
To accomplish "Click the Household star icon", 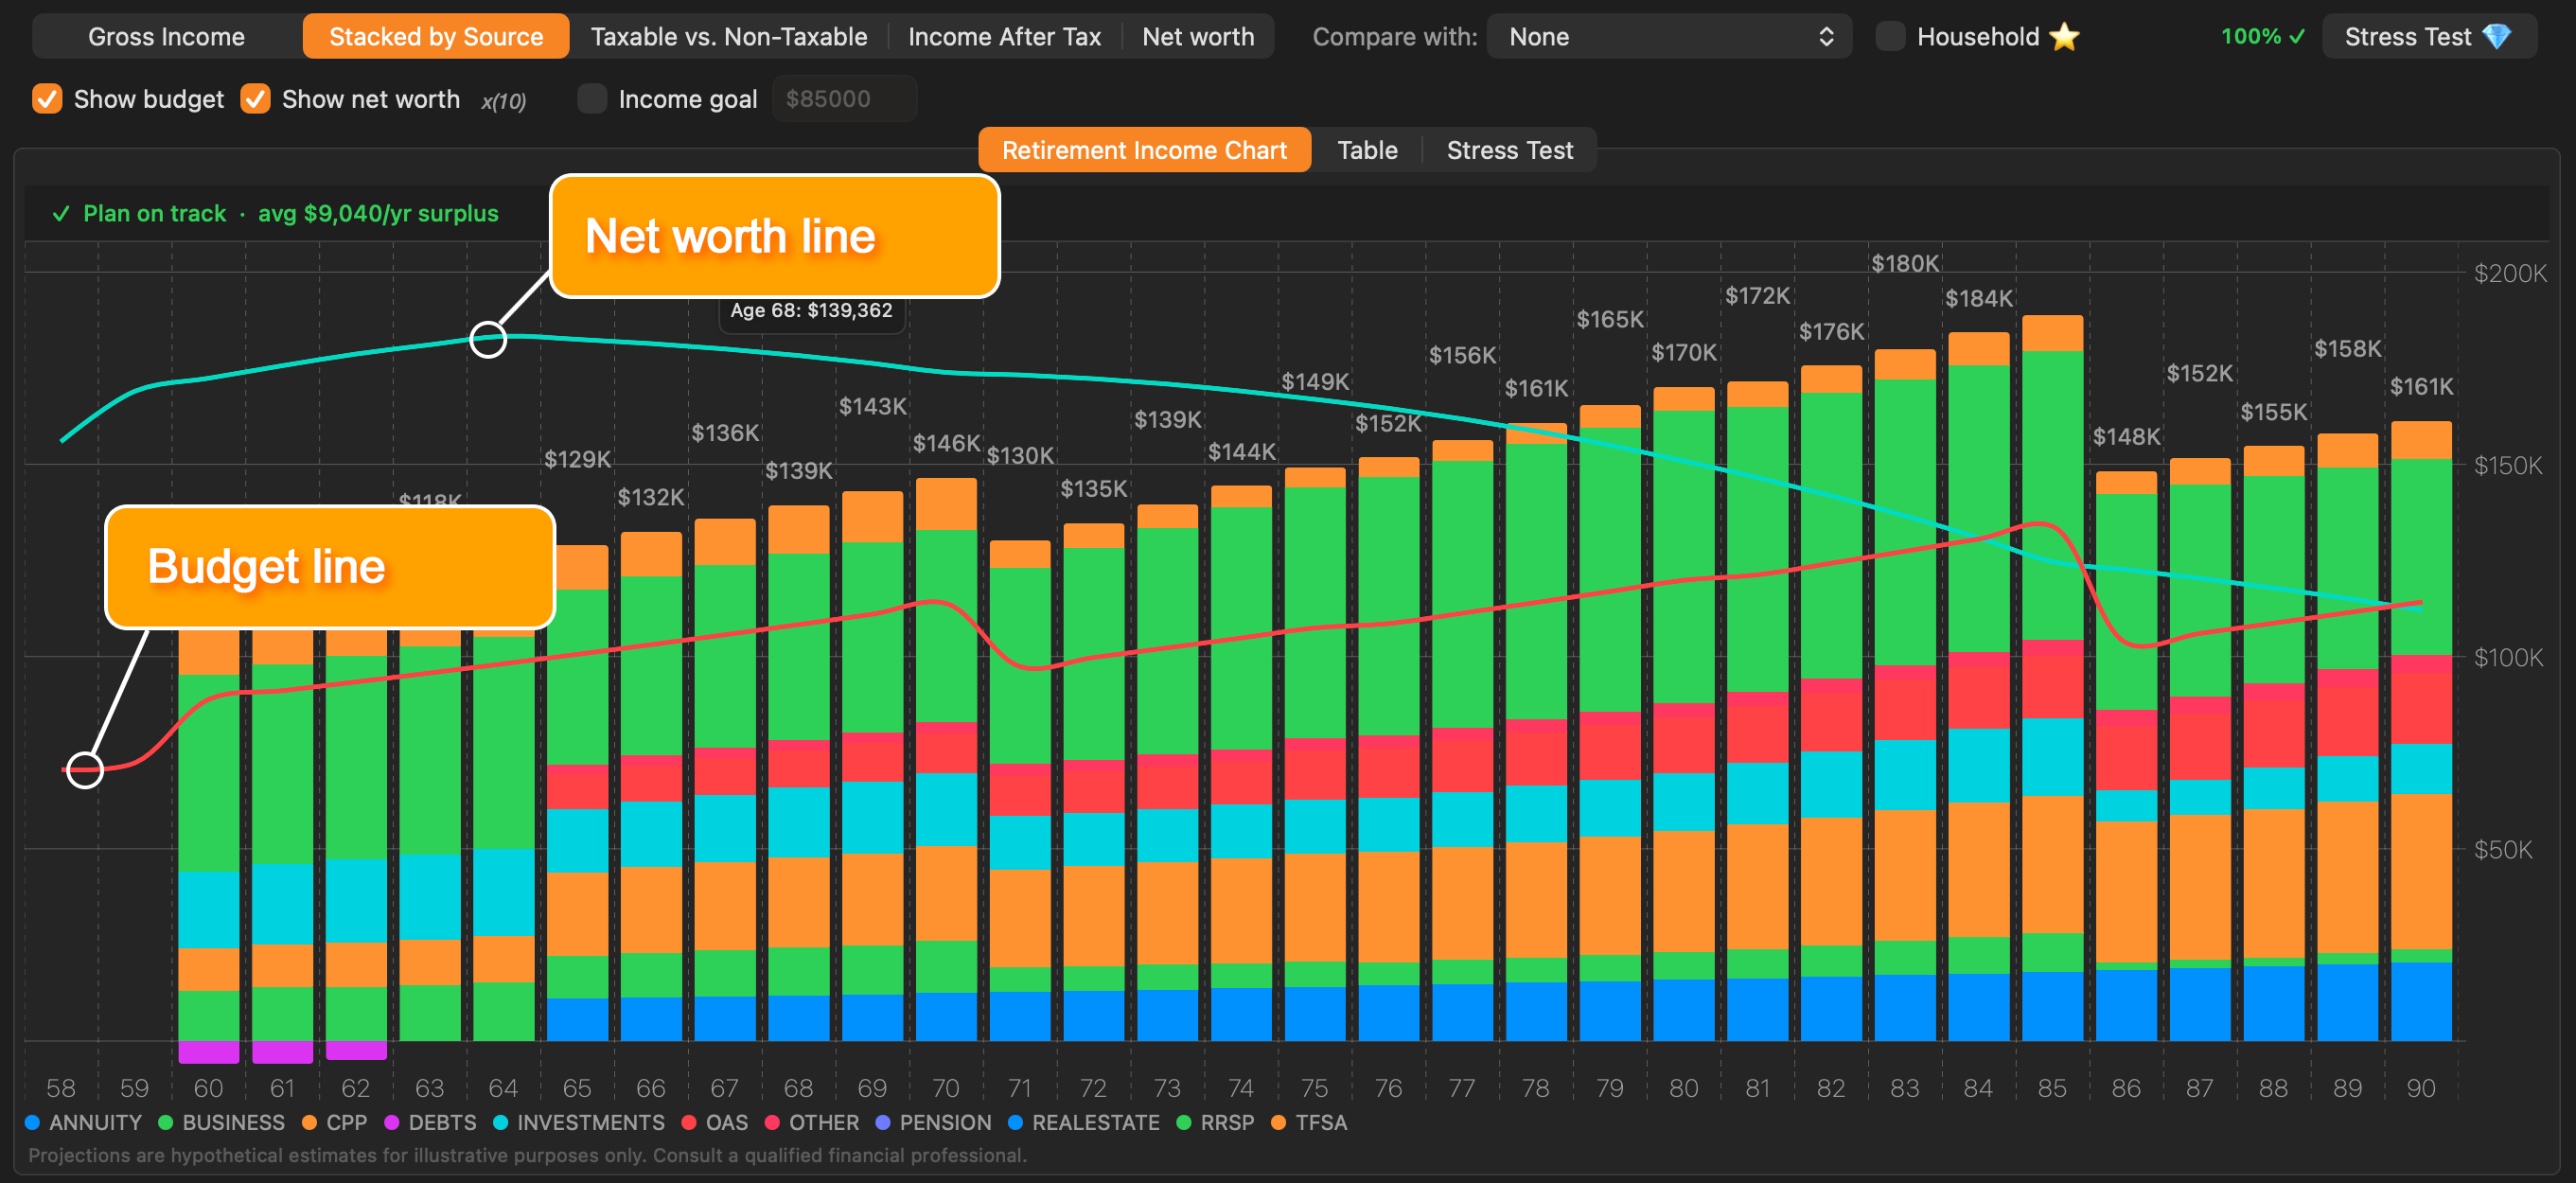I will coord(2063,37).
